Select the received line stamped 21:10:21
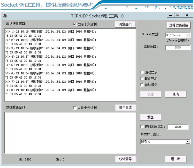The width and height of the screenshot is (194, 168). pos(51,40)
